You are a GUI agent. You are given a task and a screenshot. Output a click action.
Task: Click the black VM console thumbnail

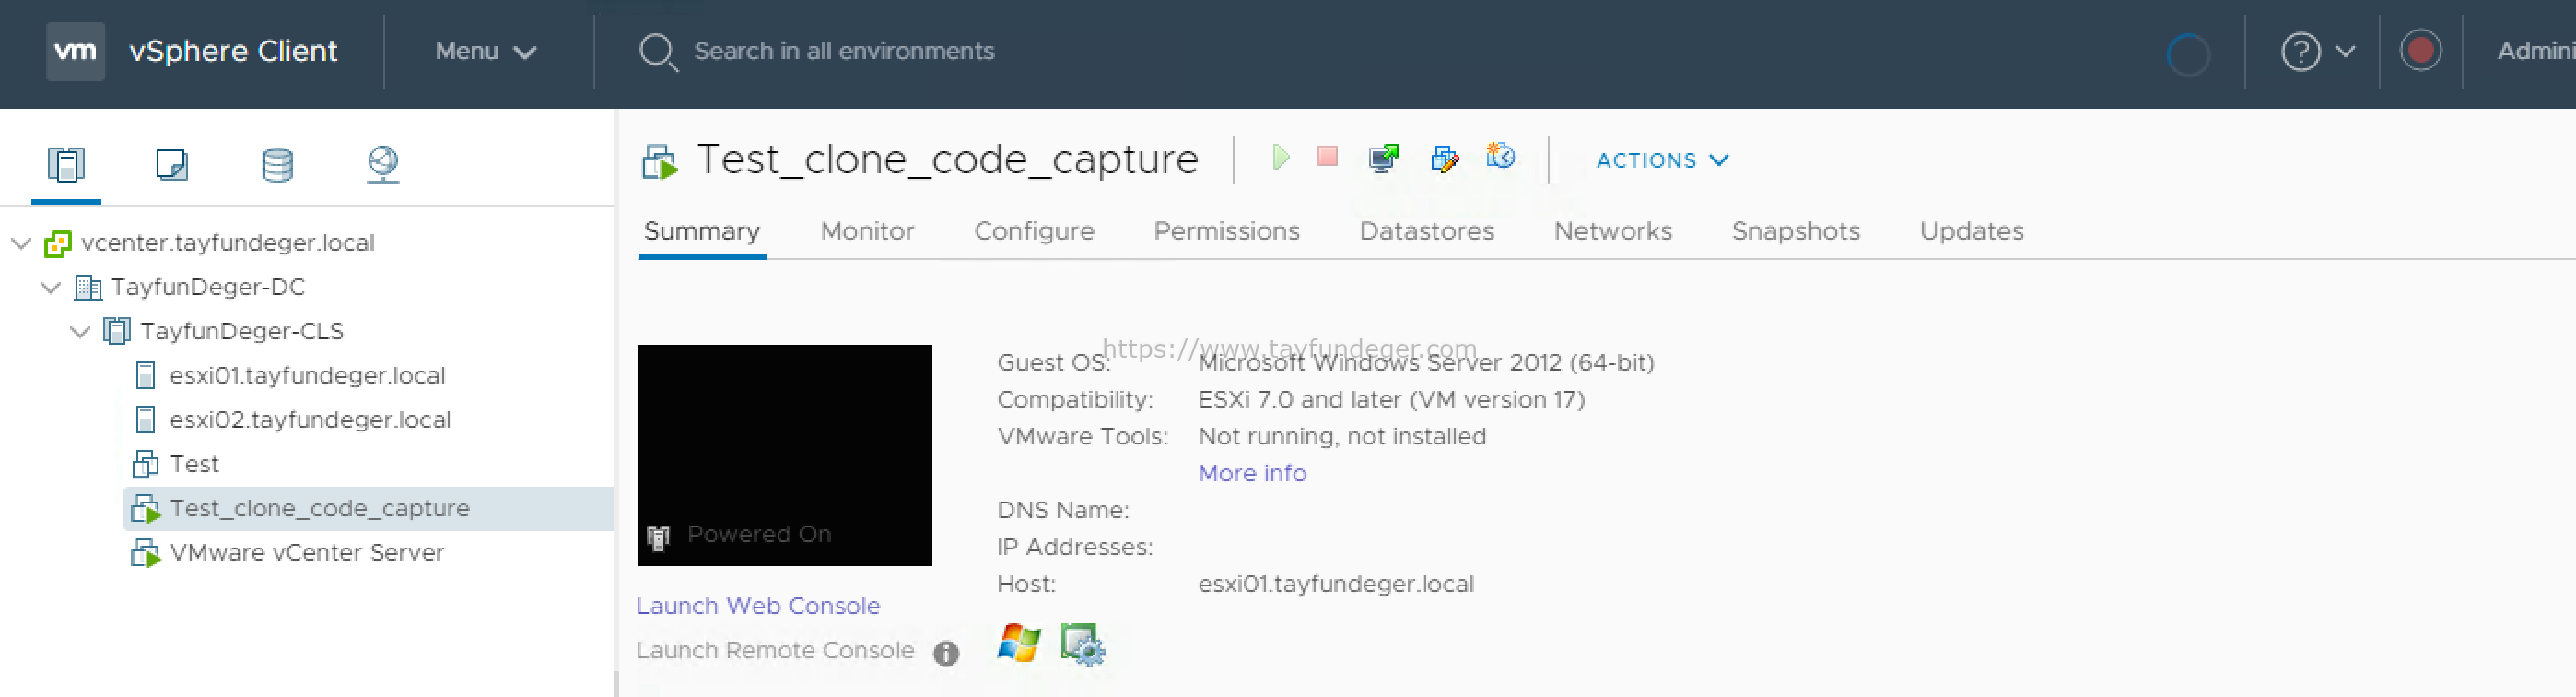(784, 455)
